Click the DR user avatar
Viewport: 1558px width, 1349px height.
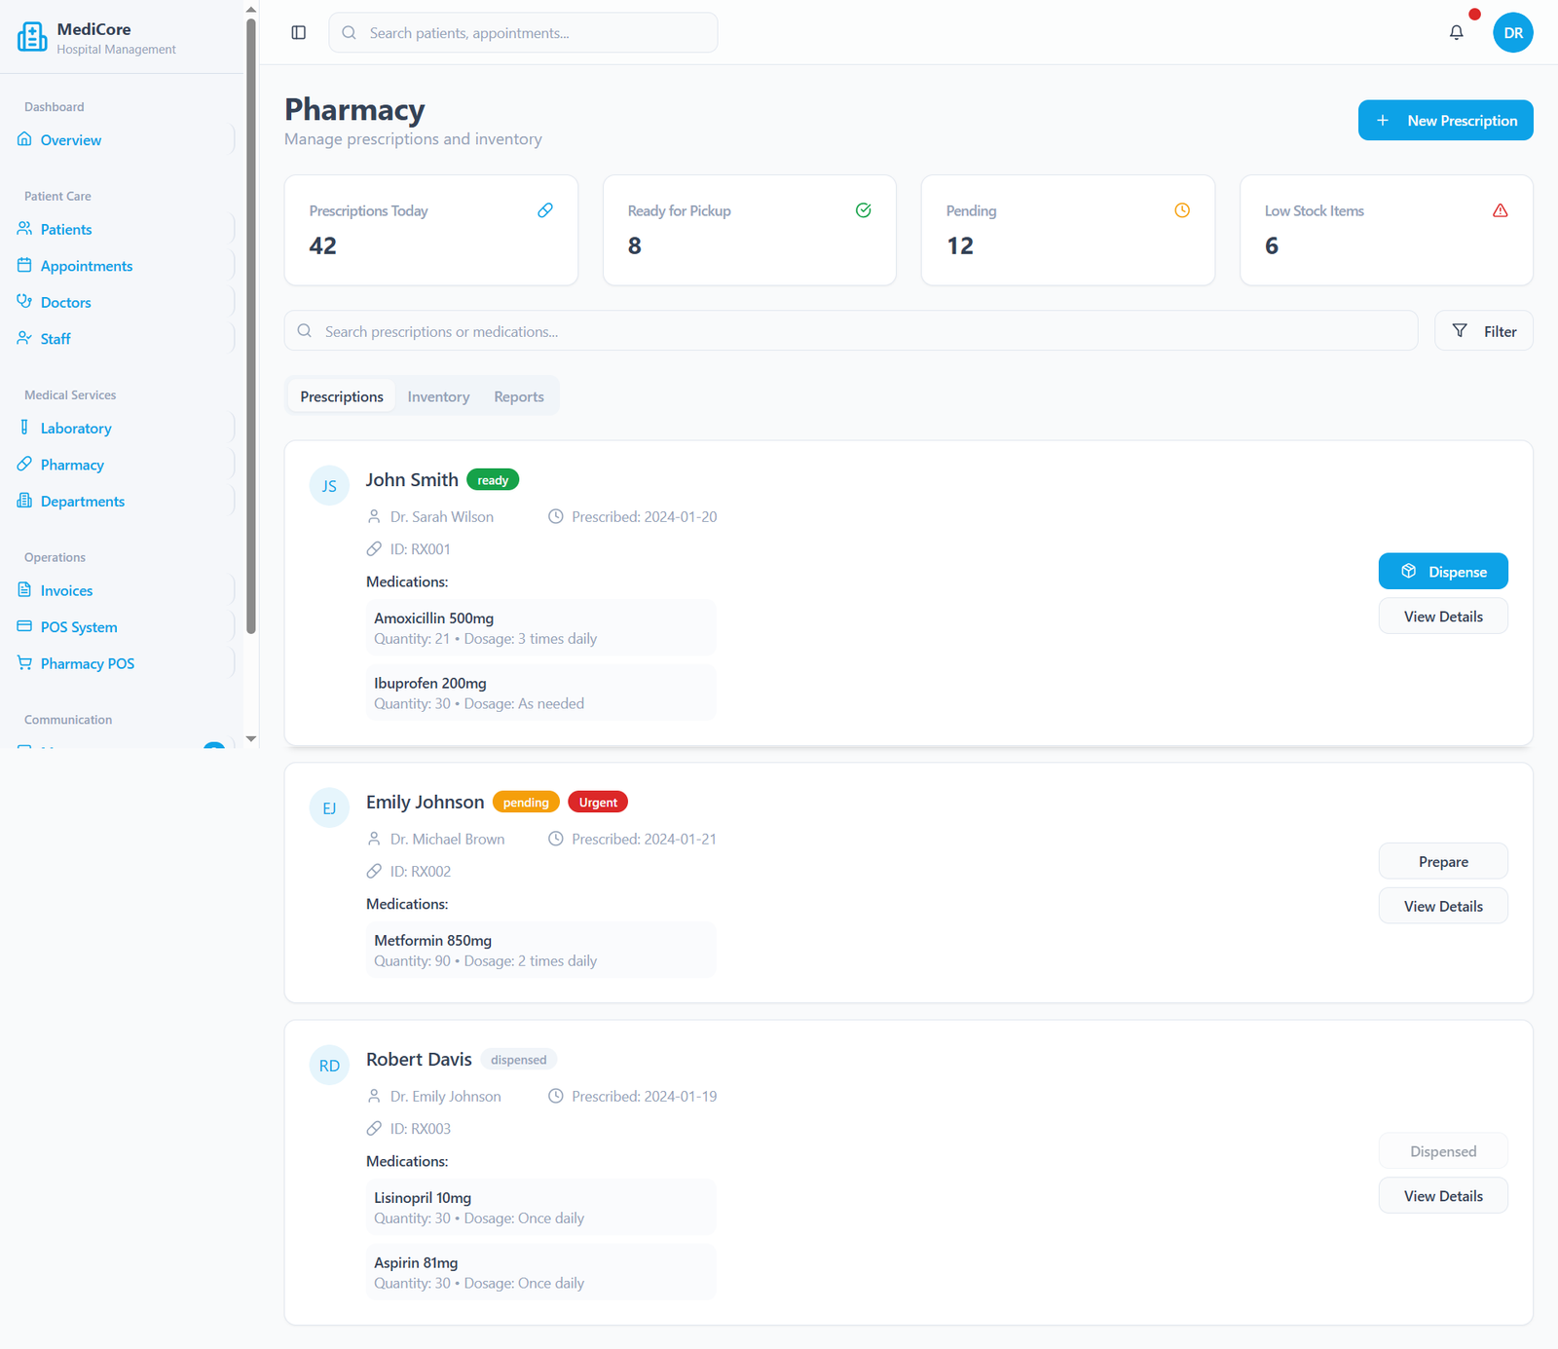point(1512,33)
